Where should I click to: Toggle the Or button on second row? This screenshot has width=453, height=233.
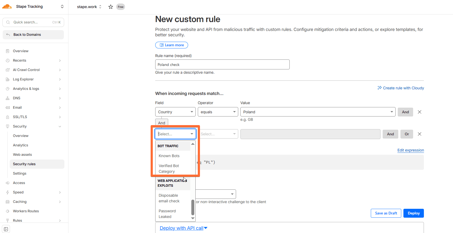coord(407,134)
